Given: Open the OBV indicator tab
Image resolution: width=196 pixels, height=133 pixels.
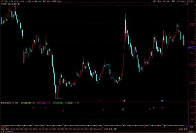Looking at the screenshot, I should coord(47,129).
